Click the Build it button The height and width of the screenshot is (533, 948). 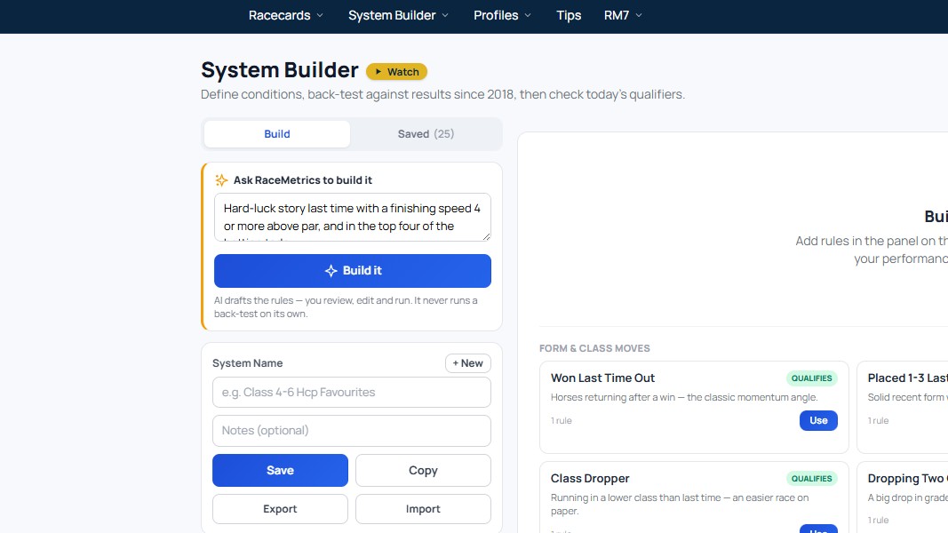point(353,271)
